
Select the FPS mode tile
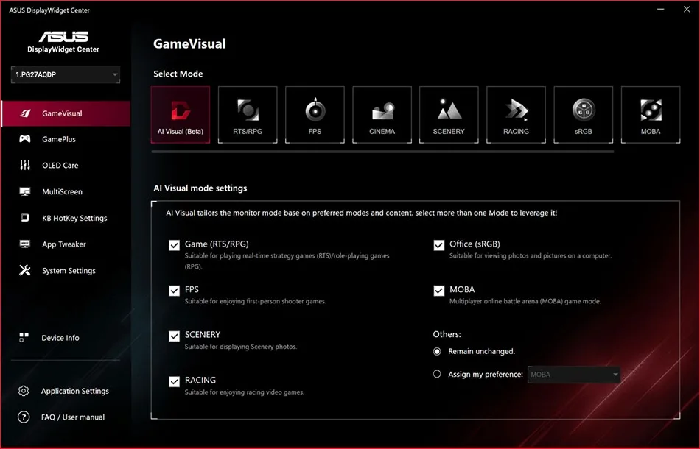(x=315, y=115)
